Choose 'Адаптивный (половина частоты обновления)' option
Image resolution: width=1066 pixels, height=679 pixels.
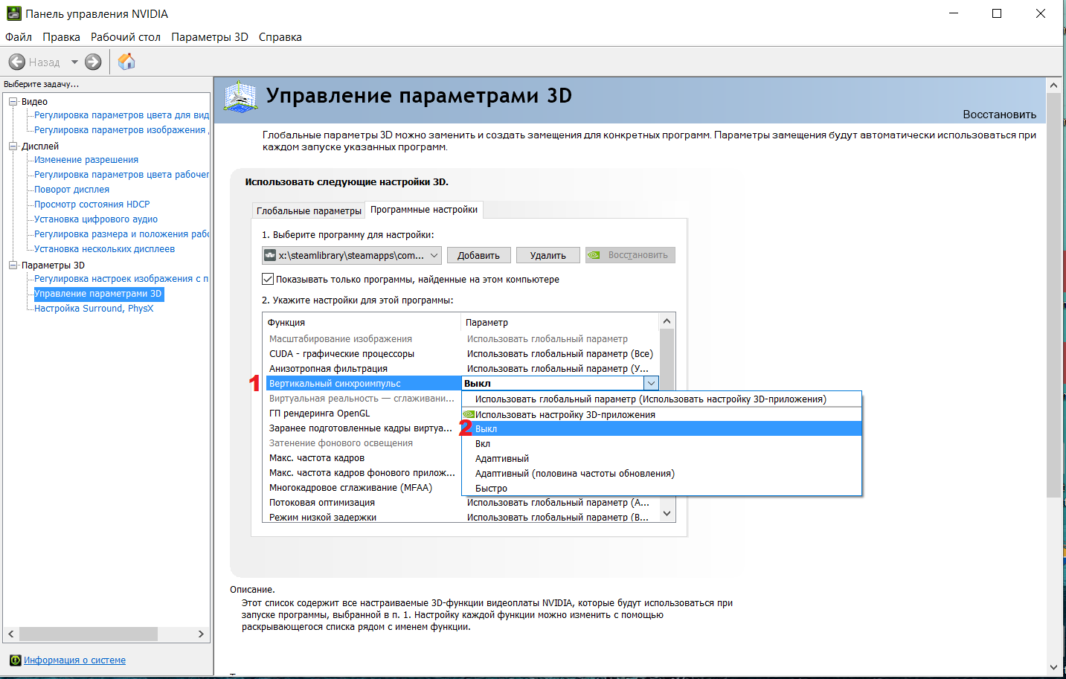[x=661, y=474]
